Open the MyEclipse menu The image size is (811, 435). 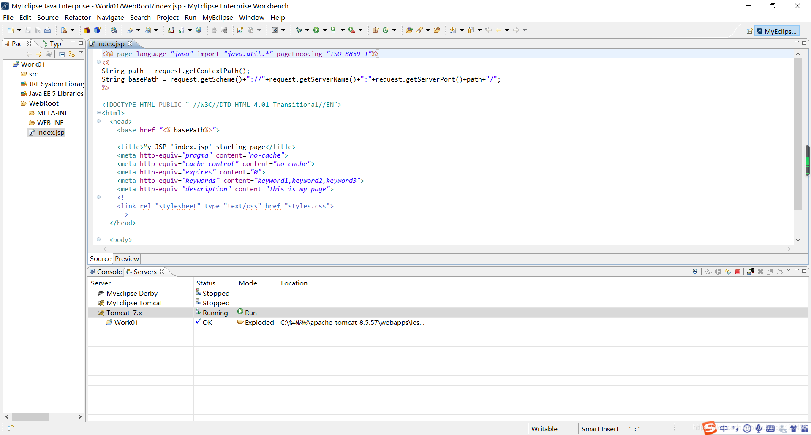pyautogui.click(x=218, y=17)
